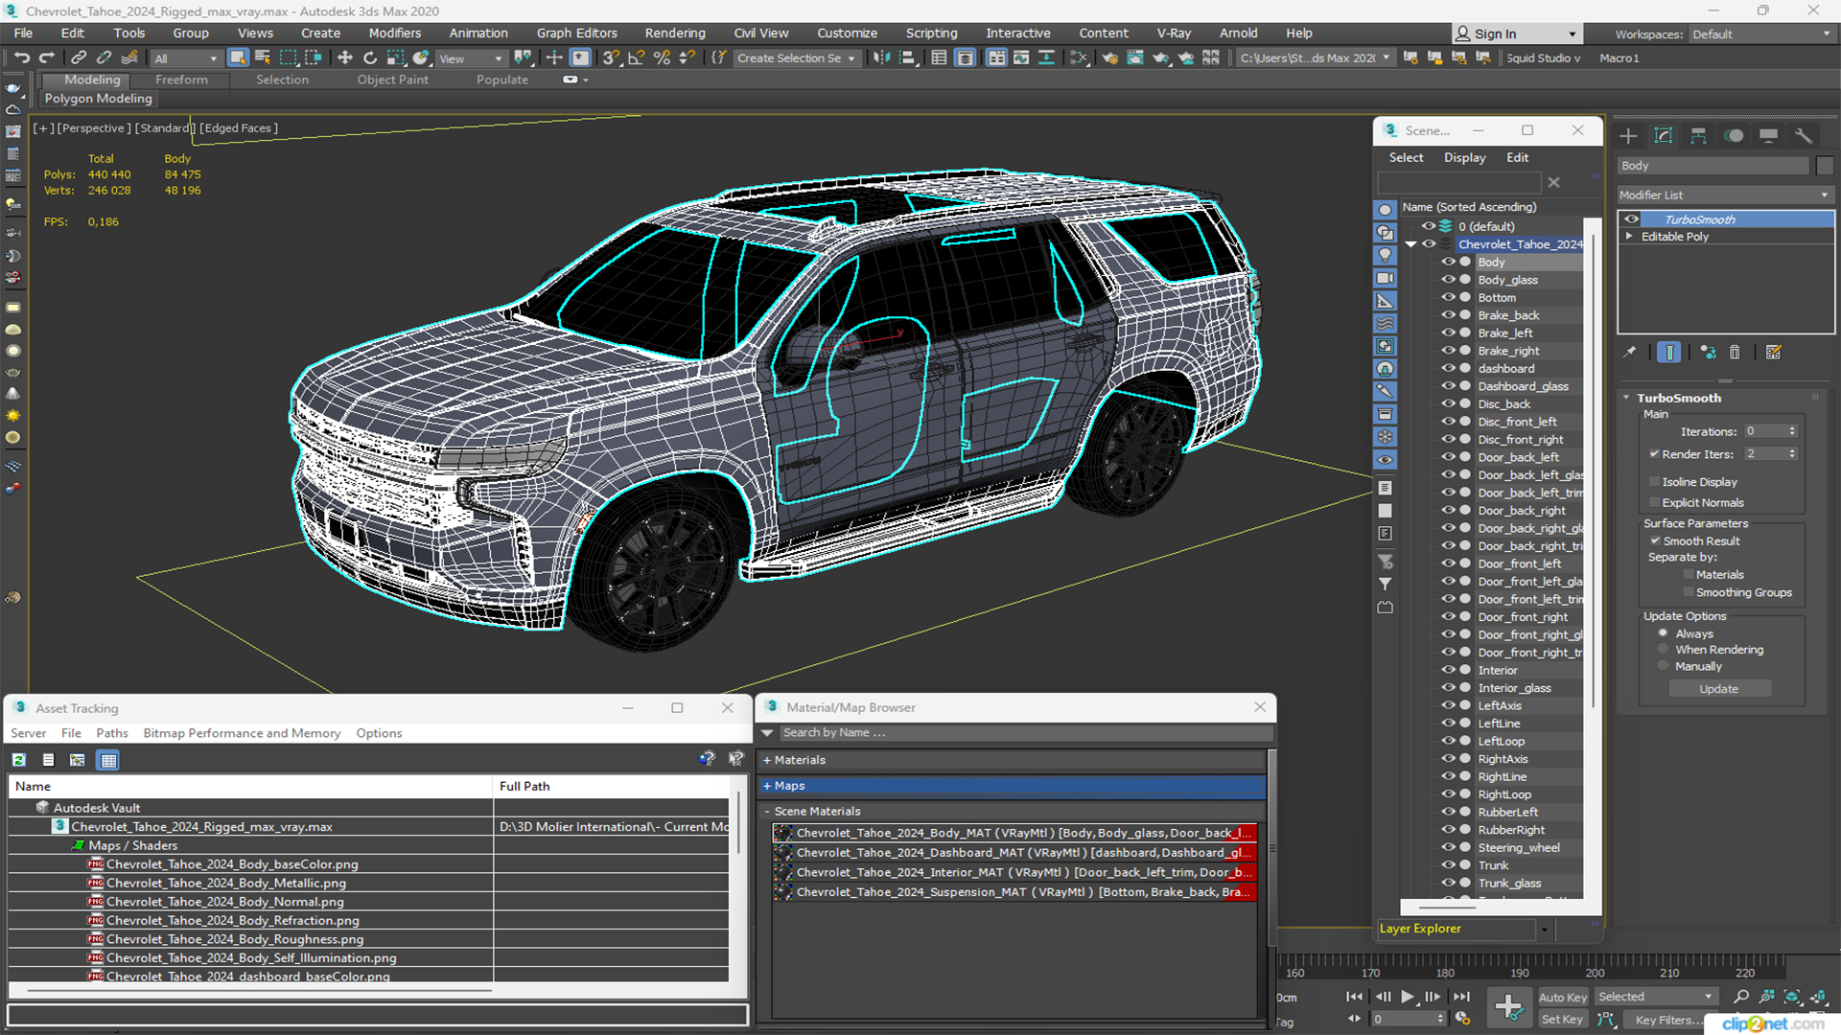Expand the Maps group in browser
The height and width of the screenshot is (1035, 1841).
tap(767, 786)
